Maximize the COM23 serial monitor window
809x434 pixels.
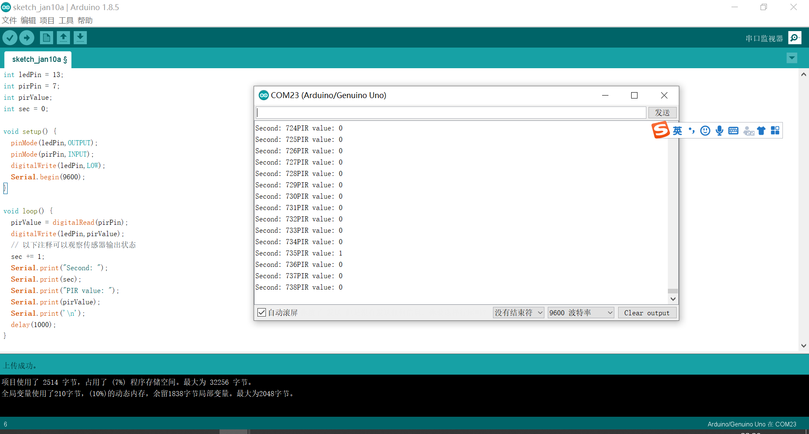pos(634,96)
